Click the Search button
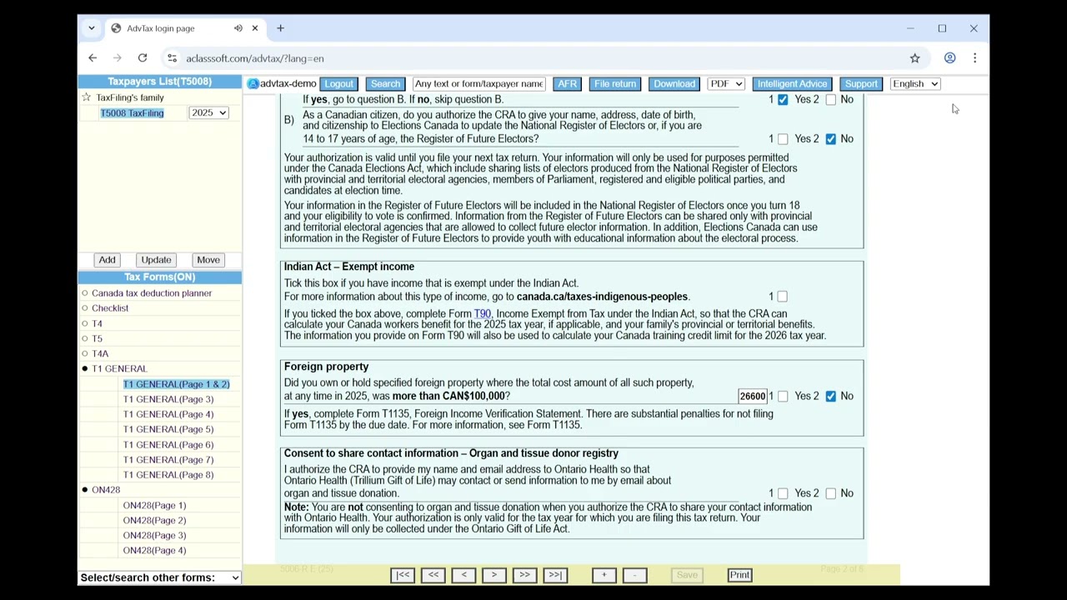Viewport: 1067px width, 600px height. [x=385, y=83]
